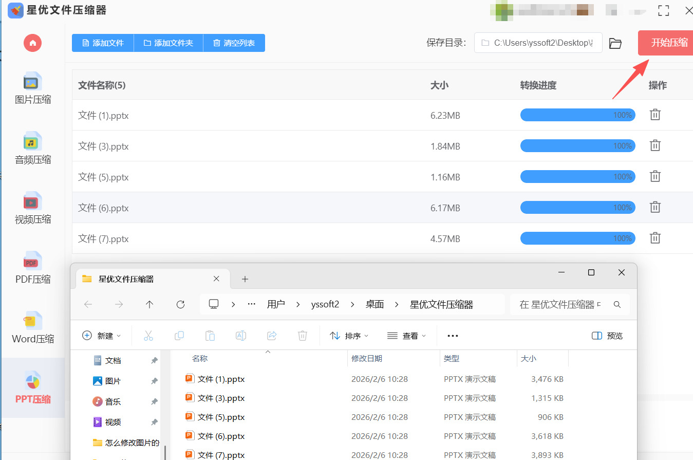
Task: Select the PPT压缩 sidebar tab
Action: pos(33,388)
